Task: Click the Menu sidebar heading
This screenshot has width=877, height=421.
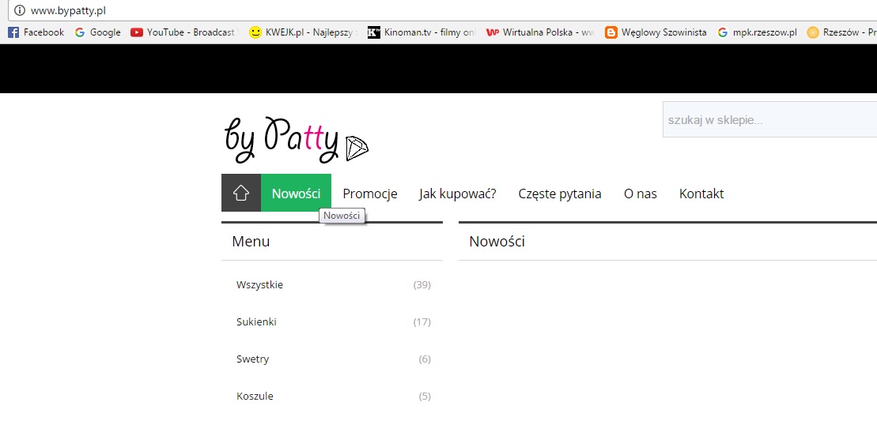Action: pyautogui.click(x=251, y=241)
